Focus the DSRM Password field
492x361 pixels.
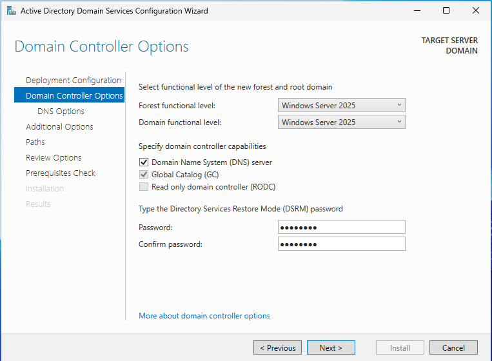tap(342, 227)
